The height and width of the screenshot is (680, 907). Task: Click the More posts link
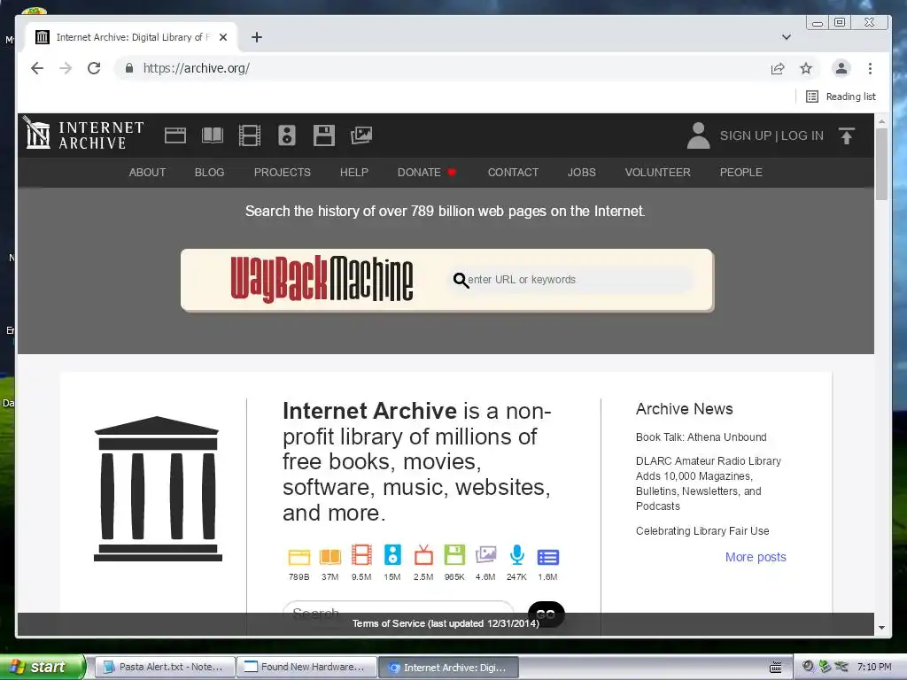point(756,557)
